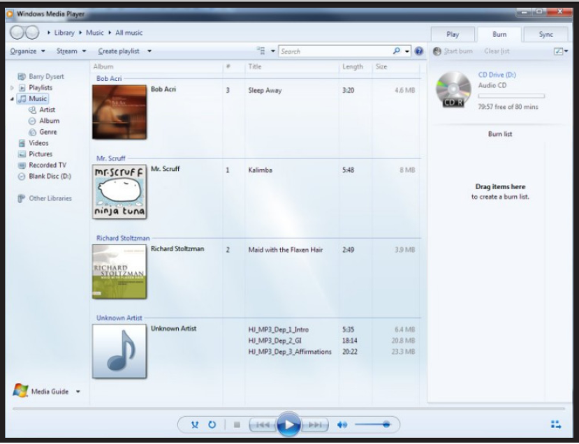Click the Bob Acri album cover
This screenshot has width=579, height=444.
click(119, 112)
